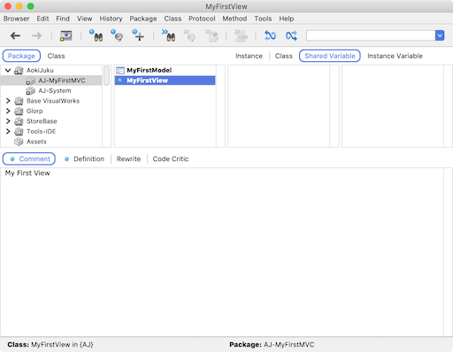Viewport: 453px width, 352px height.
Task: Click the package list scrollbar
Action: (x=106, y=75)
